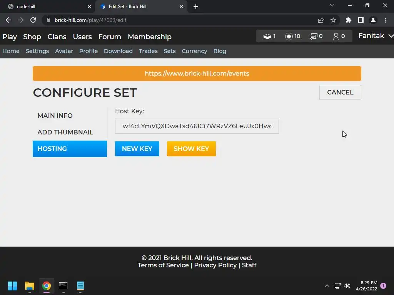394x295 pixels.
Task: Select the ADD THUMBNAIL section
Action: [x=70, y=132]
